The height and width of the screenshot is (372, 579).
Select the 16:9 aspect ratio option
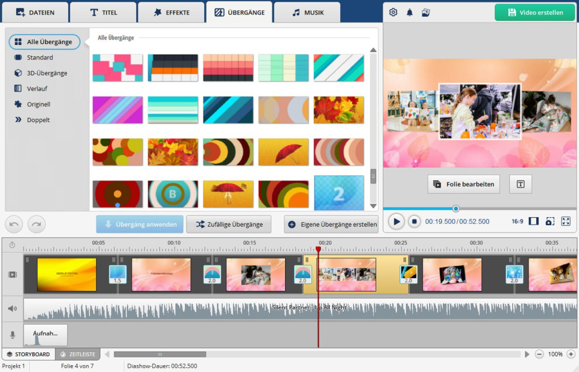click(517, 222)
